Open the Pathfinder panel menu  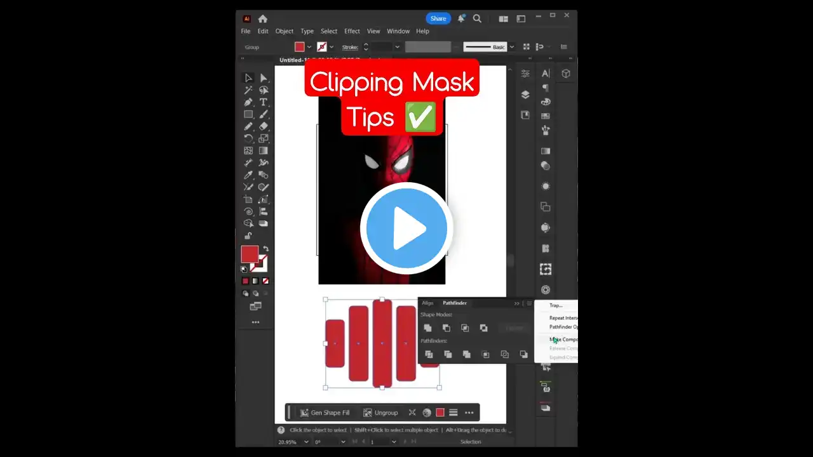[x=528, y=303]
